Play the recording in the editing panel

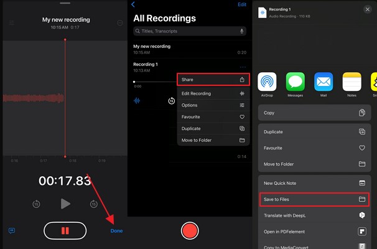[65, 204]
